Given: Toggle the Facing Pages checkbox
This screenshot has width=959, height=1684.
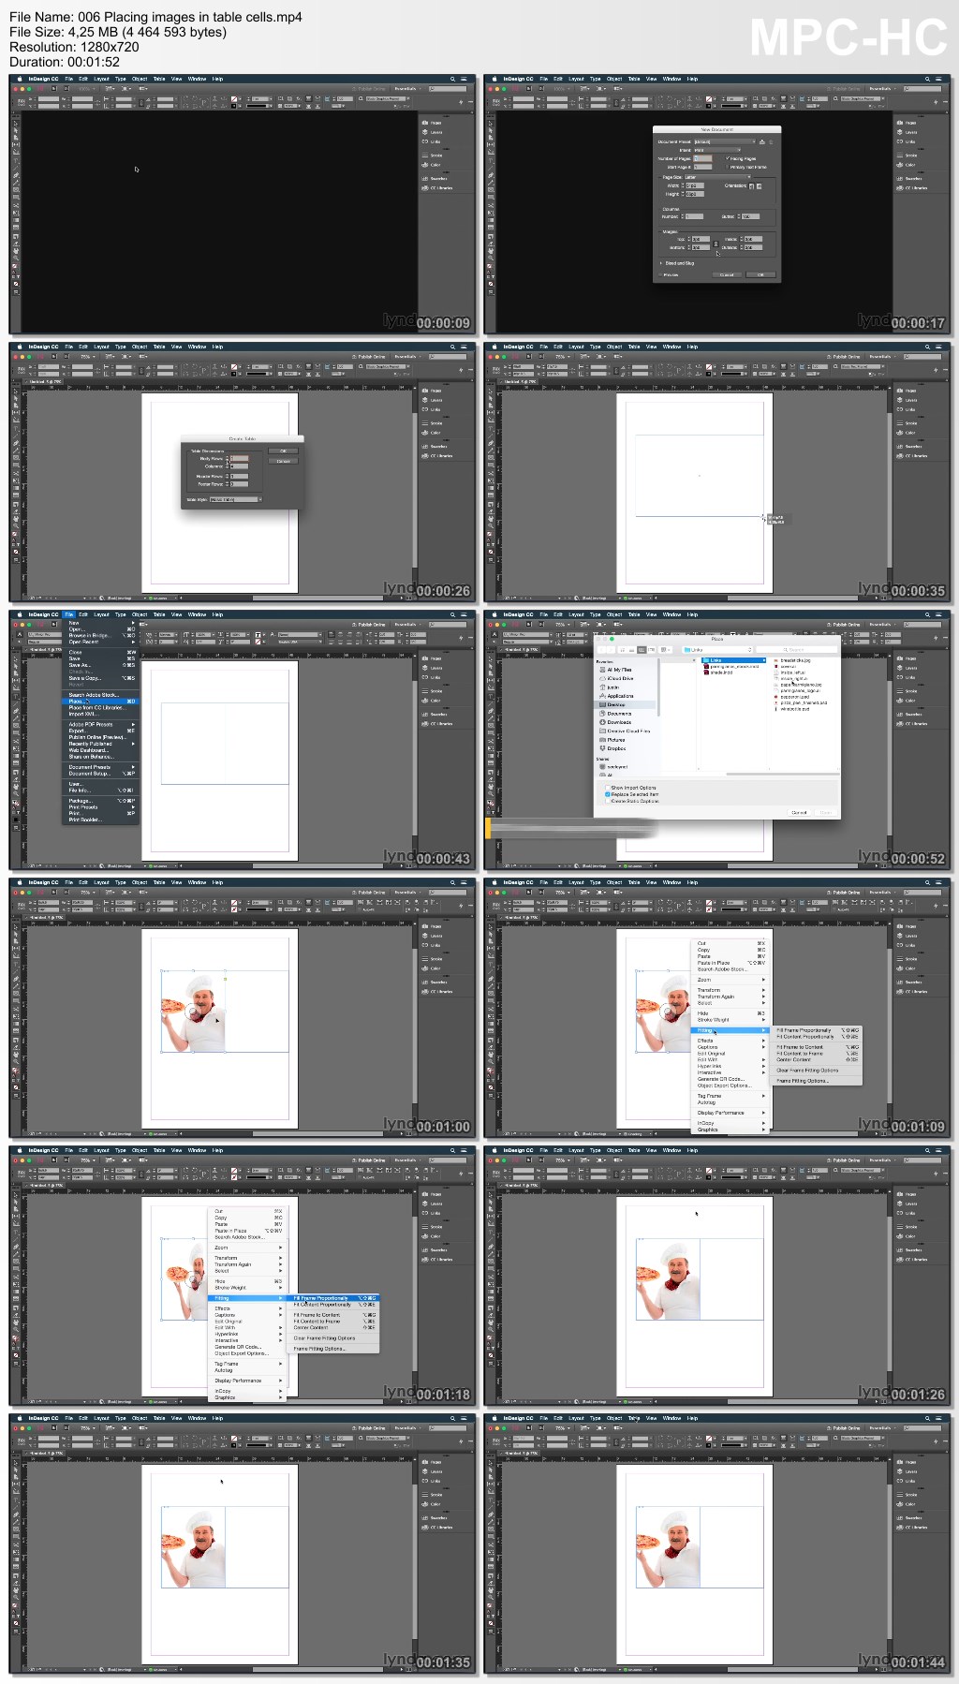Looking at the screenshot, I should click(x=728, y=158).
